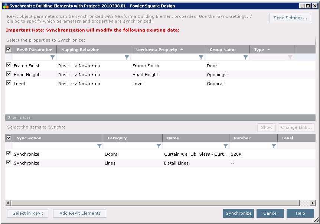Select the Curtain Wall Dbl Glass name cell
Screen dimensions: 320x224
[x=195, y=154]
